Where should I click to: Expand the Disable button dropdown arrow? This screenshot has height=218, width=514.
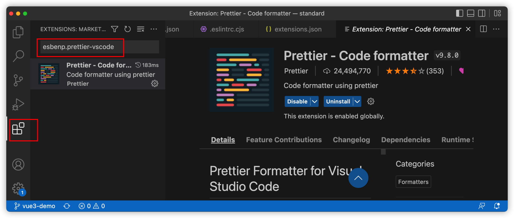[x=315, y=102]
